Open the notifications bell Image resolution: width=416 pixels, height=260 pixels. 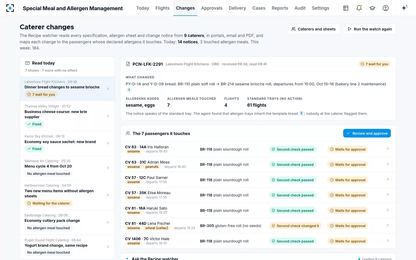(x=359, y=8)
